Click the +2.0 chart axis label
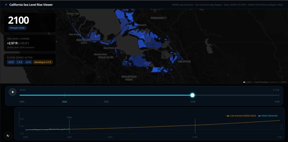 [22, 126]
